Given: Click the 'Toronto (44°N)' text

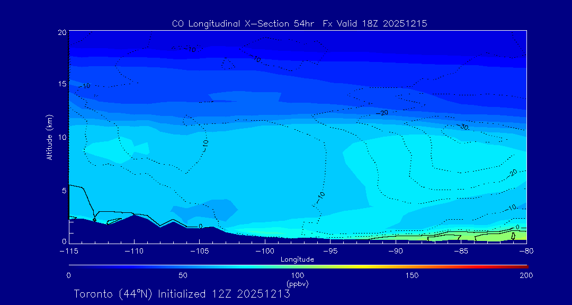Looking at the screenshot, I should 112,294.
